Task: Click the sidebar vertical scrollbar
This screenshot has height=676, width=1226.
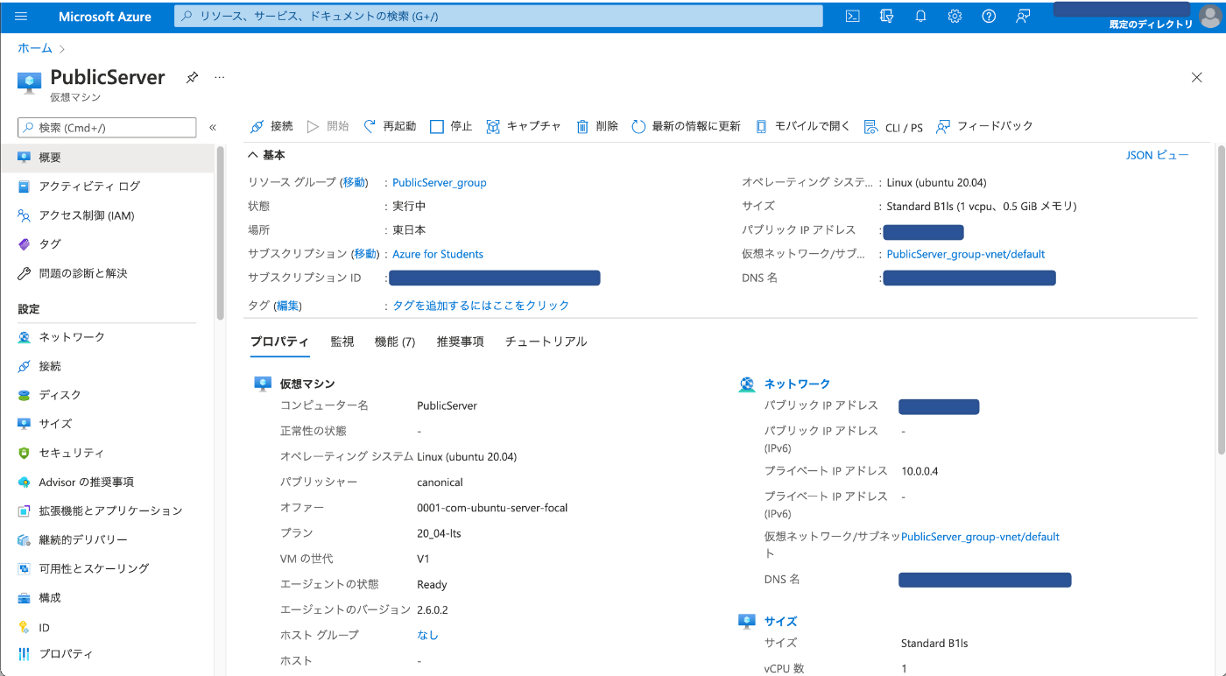Action: tap(221, 232)
